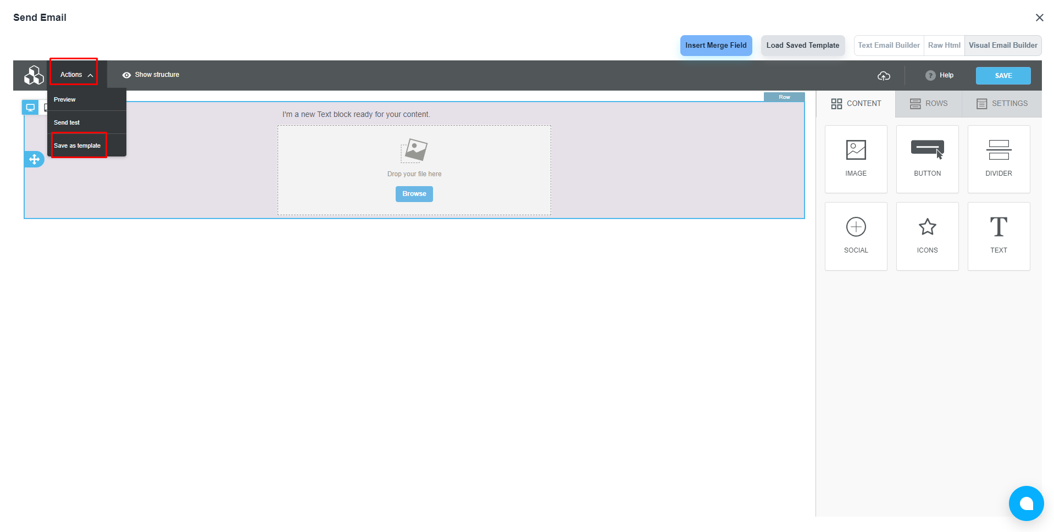This screenshot has height=532, width=1054.
Task: Open the Rows tab
Action: [929, 103]
